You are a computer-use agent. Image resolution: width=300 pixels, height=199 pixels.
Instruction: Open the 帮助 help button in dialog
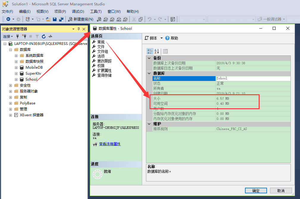point(172,38)
